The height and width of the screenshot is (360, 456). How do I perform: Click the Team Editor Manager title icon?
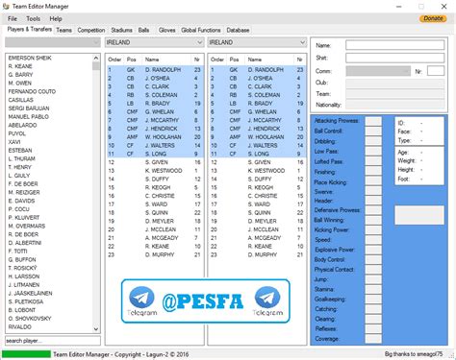pos(6,6)
